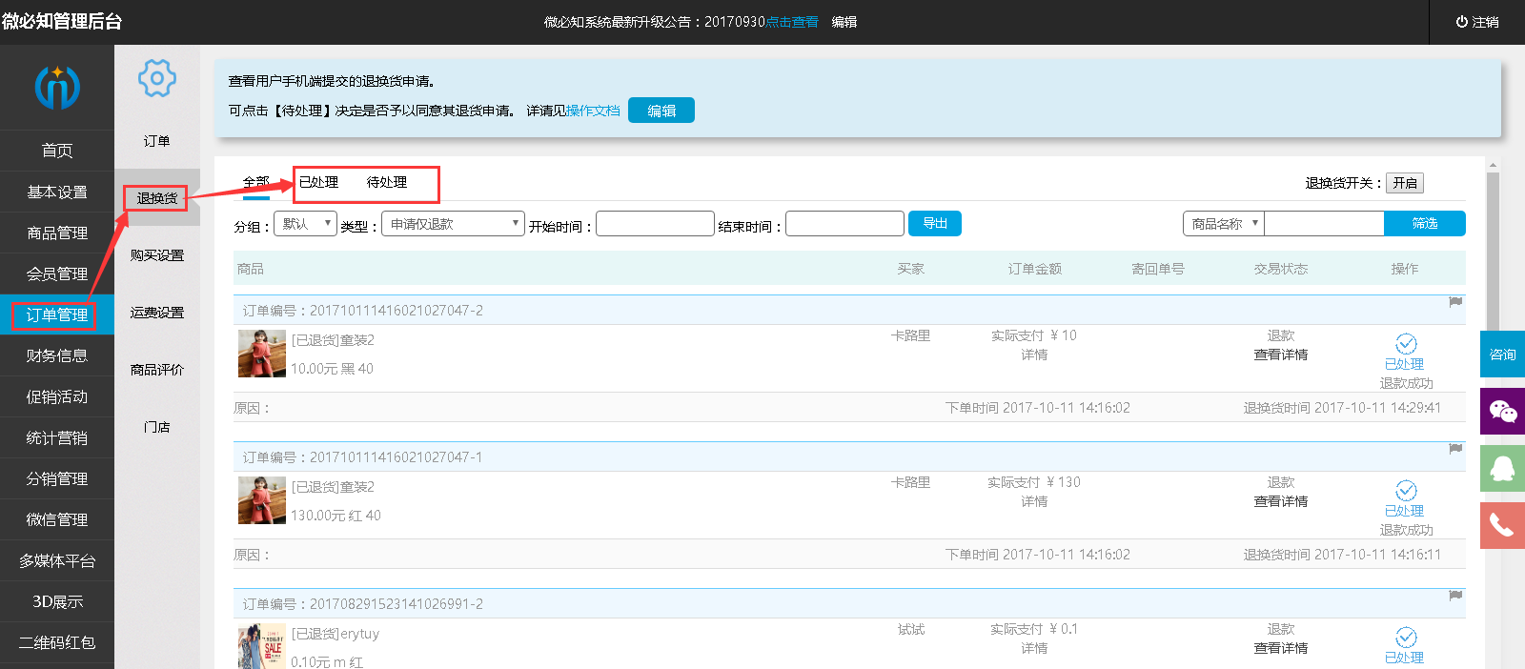1525x669 pixels.
Task: Click the blue 导出 export button
Action: pyautogui.click(x=934, y=224)
